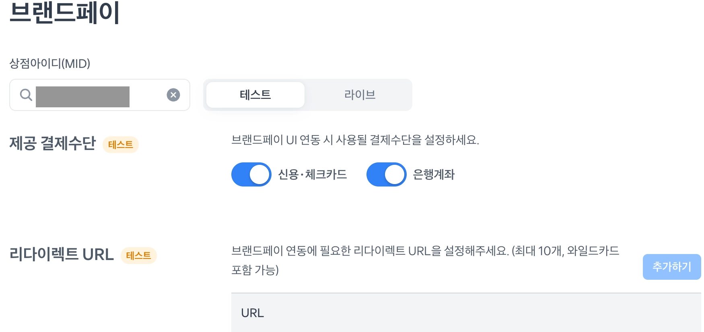Toggle the 신용·체크카드 switch

tap(251, 174)
